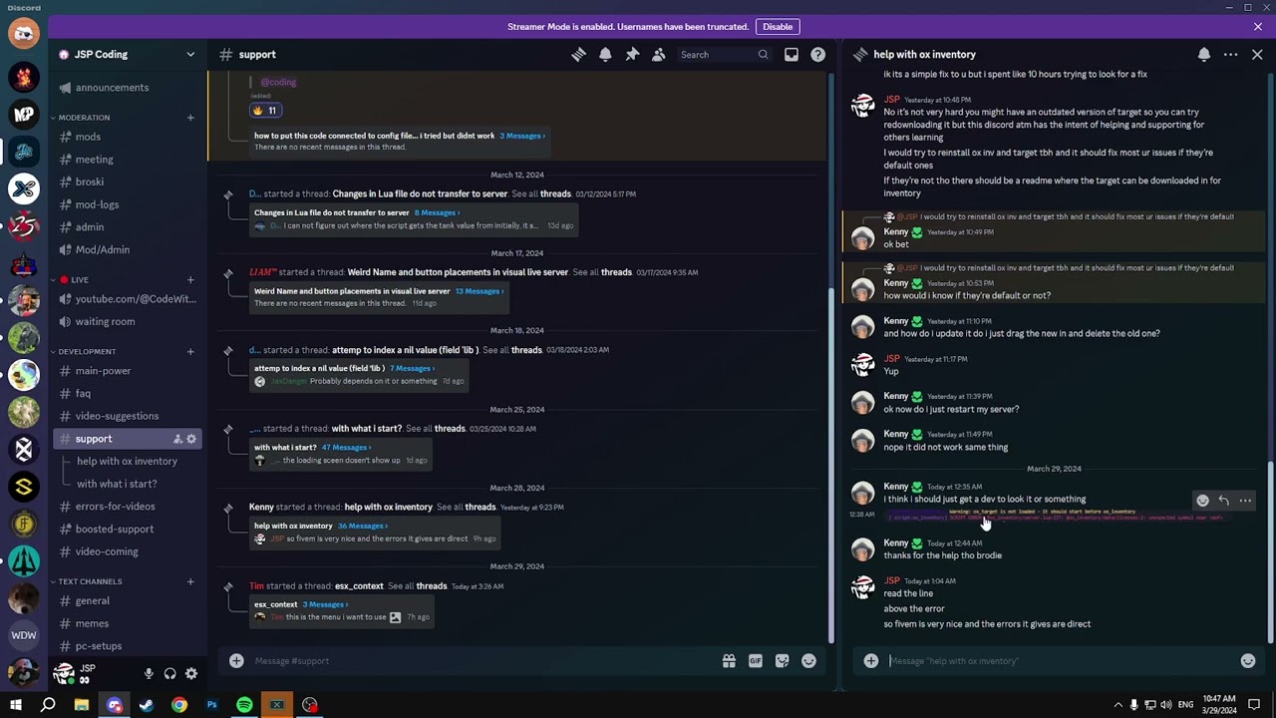Open the '3 Messages' link under @coding post
Image resolution: width=1276 pixels, height=718 pixels.
click(522, 136)
